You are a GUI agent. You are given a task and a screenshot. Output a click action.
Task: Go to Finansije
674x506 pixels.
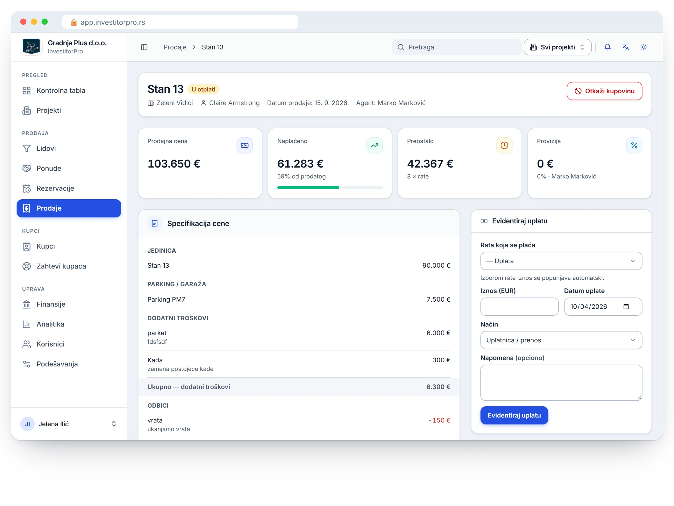(x=69, y=304)
